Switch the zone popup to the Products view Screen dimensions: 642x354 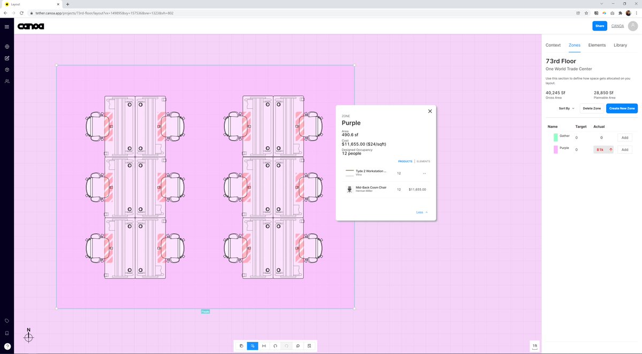click(x=405, y=161)
